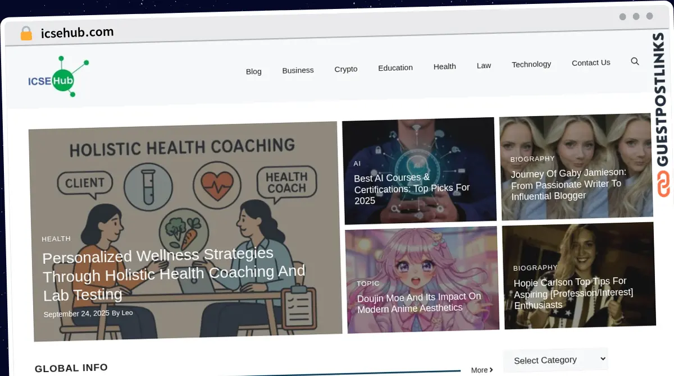Open the Crypto category

point(345,68)
